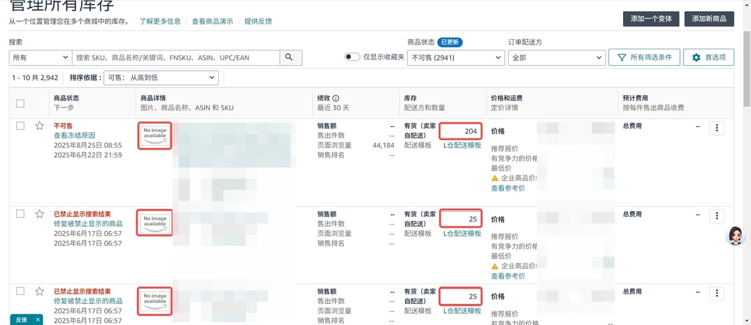Change 排序依据 可售：从高到低 sort dropdown

pos(161,77)
